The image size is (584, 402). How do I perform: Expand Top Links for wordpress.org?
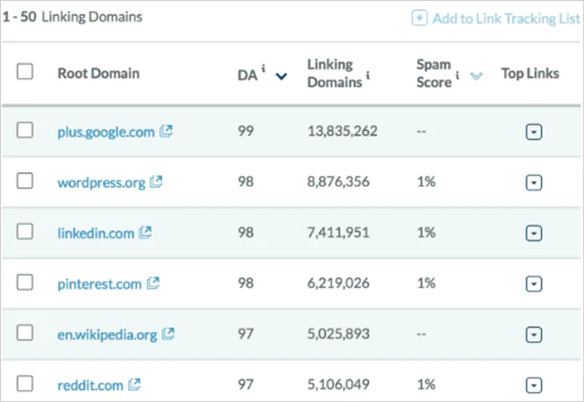[533, 183]
